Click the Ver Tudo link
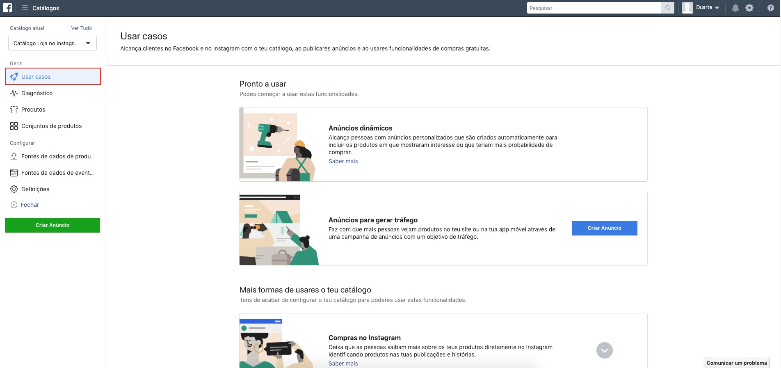The image size is (781, 368). pos(82,28)
